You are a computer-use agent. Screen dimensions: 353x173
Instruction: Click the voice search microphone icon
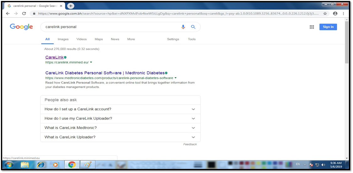pos(183,27)
